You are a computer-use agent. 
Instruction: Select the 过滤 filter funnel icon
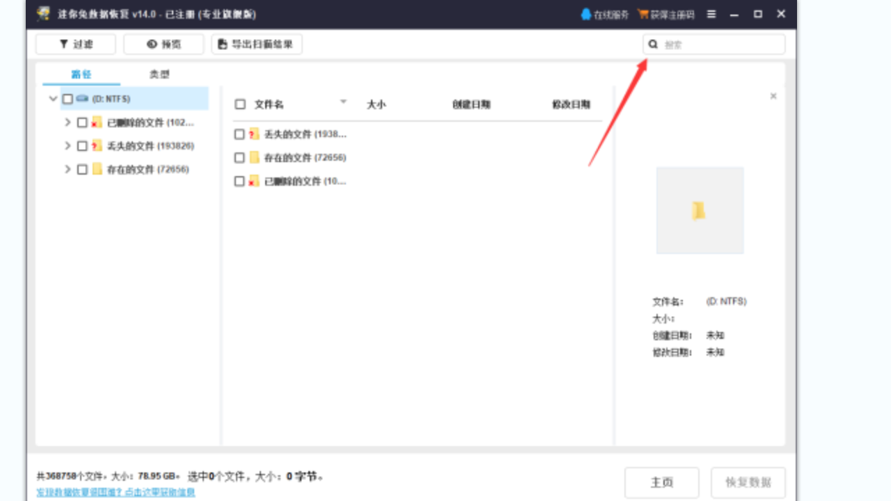point(63,44)
